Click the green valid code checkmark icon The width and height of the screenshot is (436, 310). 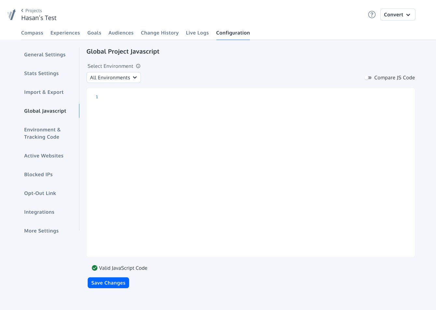[x=95, y=268]
